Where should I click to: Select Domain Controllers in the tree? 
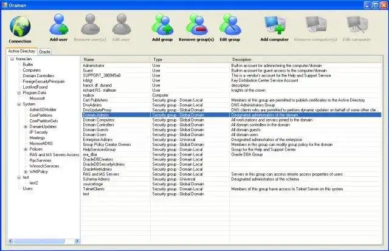38,76
